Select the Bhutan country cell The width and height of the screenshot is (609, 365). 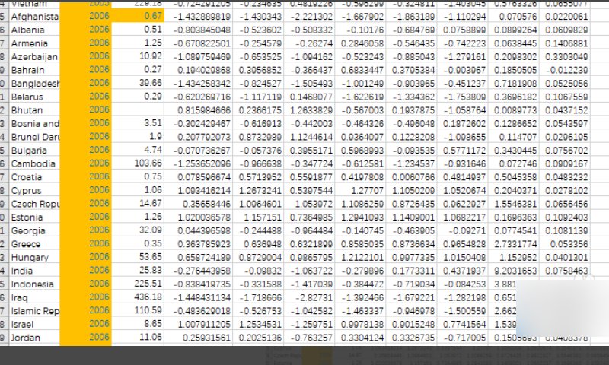click(x=33, y=109)
